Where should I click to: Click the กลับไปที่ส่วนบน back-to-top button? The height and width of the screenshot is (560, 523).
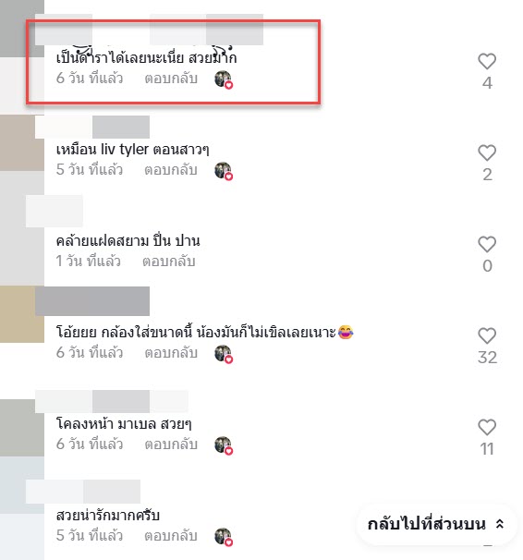point(436,524)
